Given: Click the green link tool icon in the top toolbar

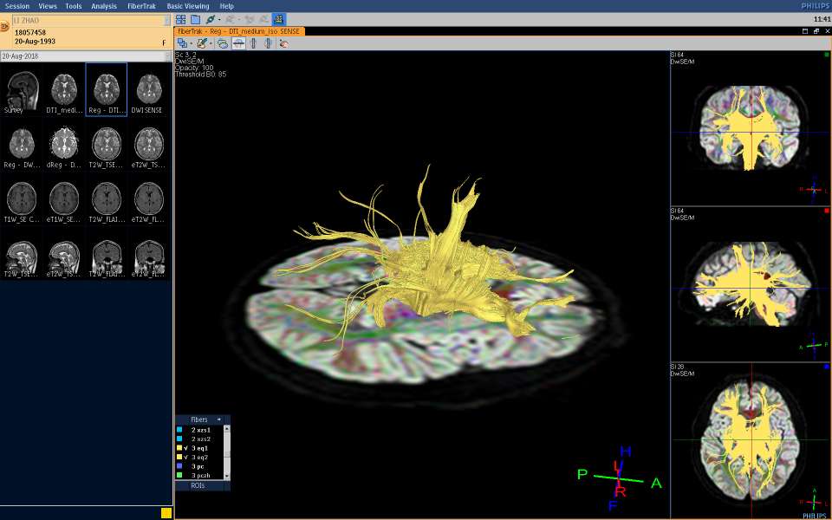Looking at the screenshot, I should click(211, 20).
